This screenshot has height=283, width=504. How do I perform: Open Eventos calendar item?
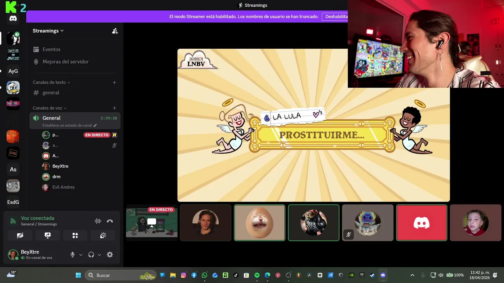[x=75, y=49]
